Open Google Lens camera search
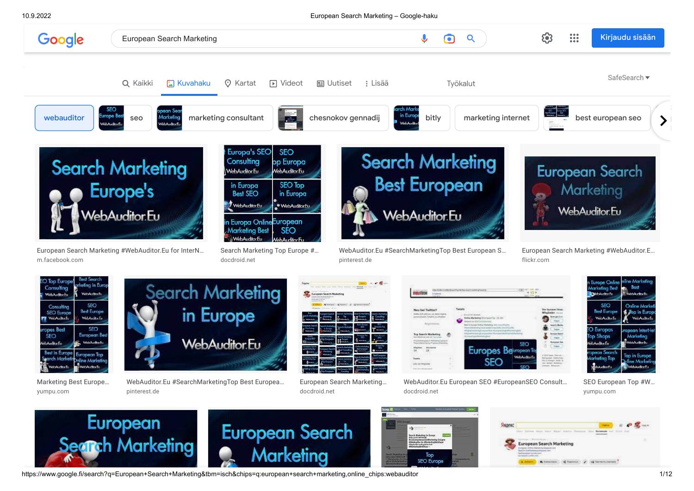Screen dimensions: 694x491 448,38
